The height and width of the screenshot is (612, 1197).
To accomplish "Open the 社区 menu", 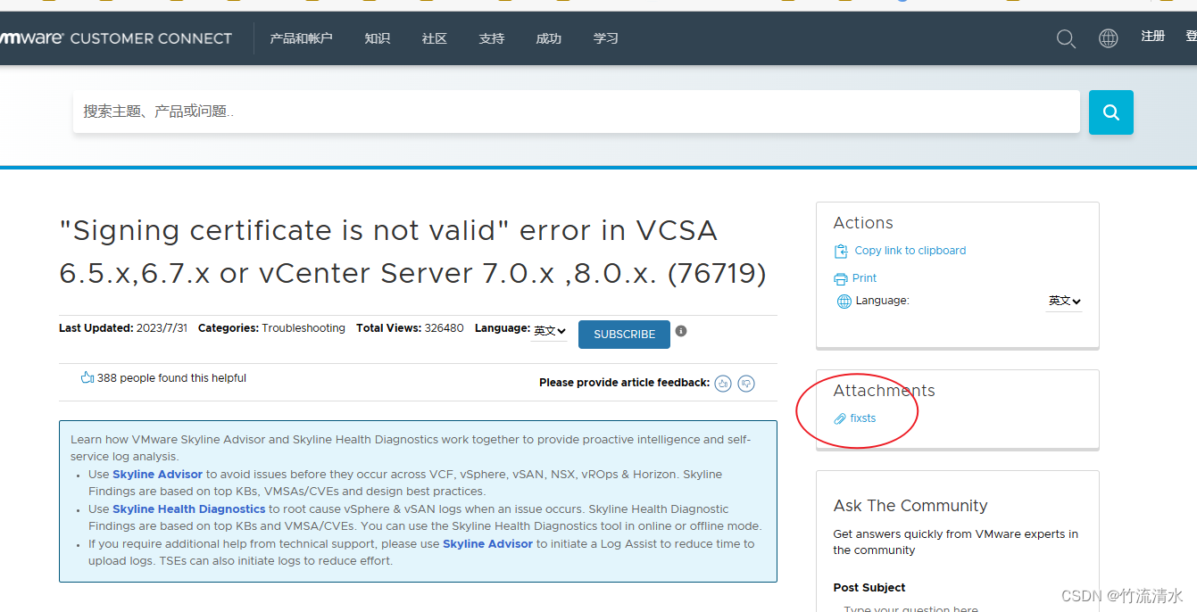I will point(435,38).
